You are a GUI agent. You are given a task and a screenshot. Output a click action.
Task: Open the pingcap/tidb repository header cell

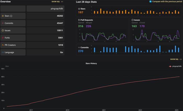pos(45,9)
